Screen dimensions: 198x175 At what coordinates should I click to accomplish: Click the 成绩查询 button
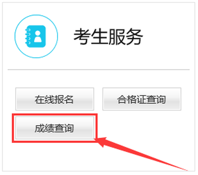point(55,128)
